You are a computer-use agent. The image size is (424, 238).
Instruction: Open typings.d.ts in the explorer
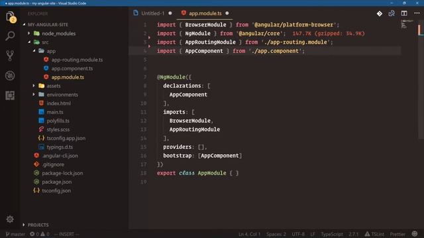60,147
